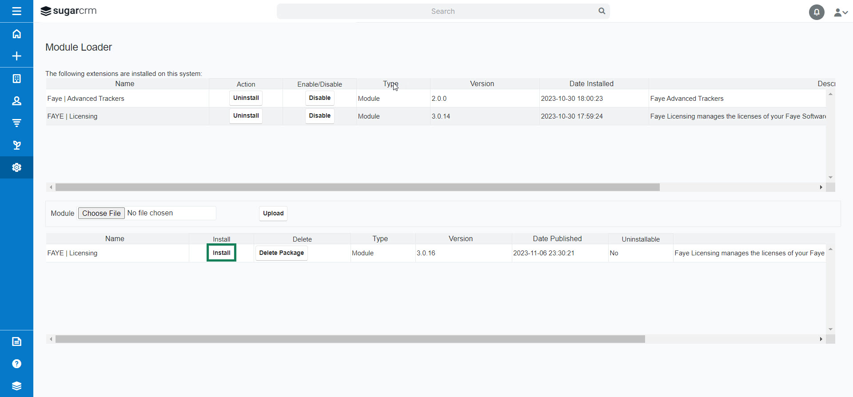Click date '2023-10-30 18:00:23'
The width and height of the screenshot is (853, 397).
[572, 99]
